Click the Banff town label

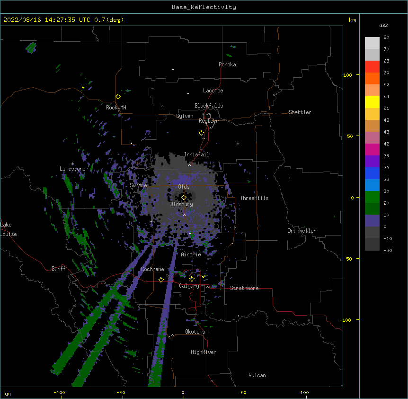pos(59,269)
